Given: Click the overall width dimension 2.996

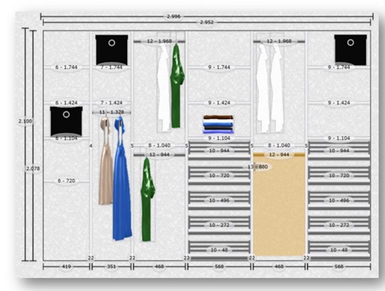Looking at the screenshot, I should [174, 16].
